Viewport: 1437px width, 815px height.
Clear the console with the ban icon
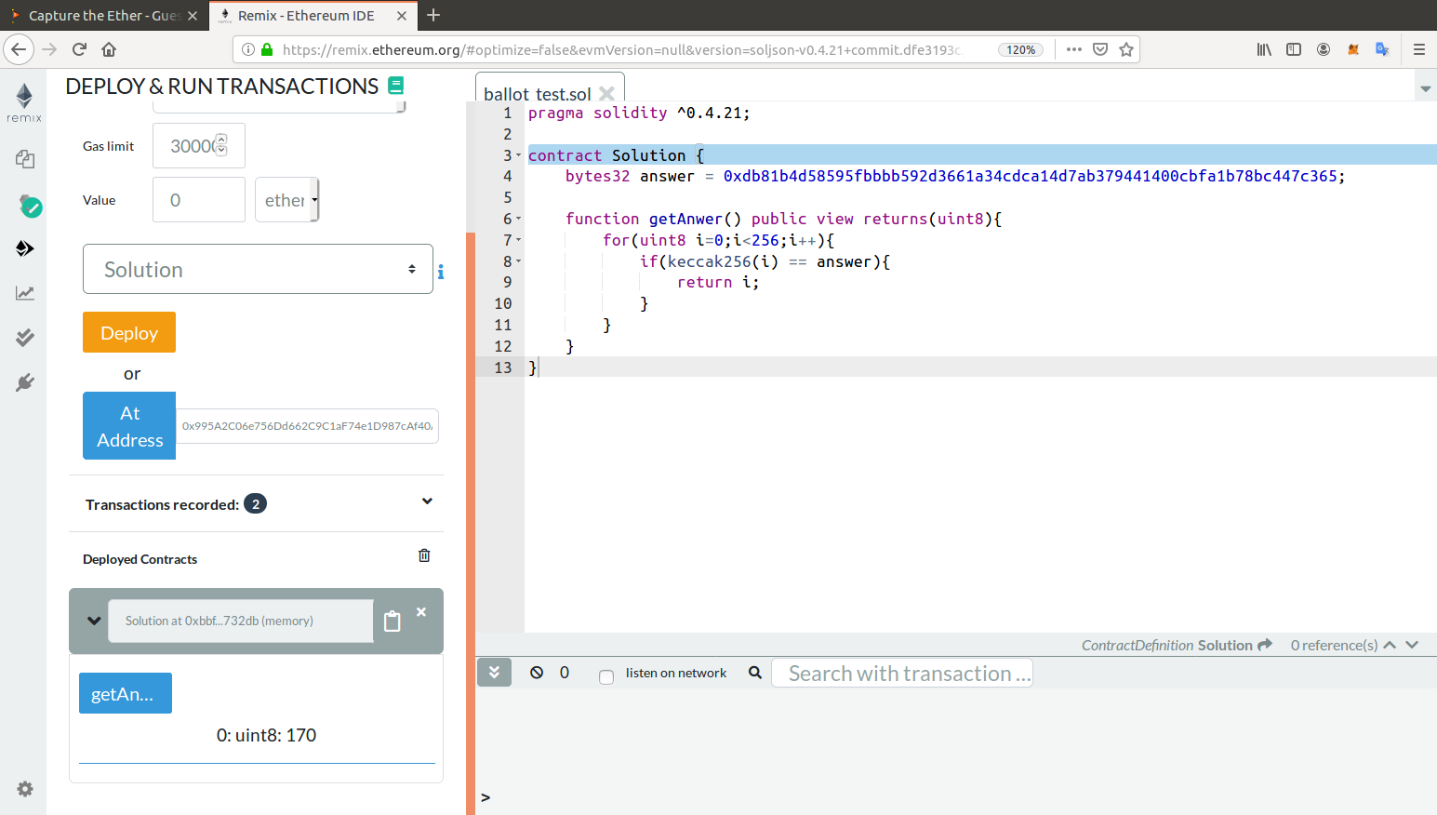tap(537, 673)
